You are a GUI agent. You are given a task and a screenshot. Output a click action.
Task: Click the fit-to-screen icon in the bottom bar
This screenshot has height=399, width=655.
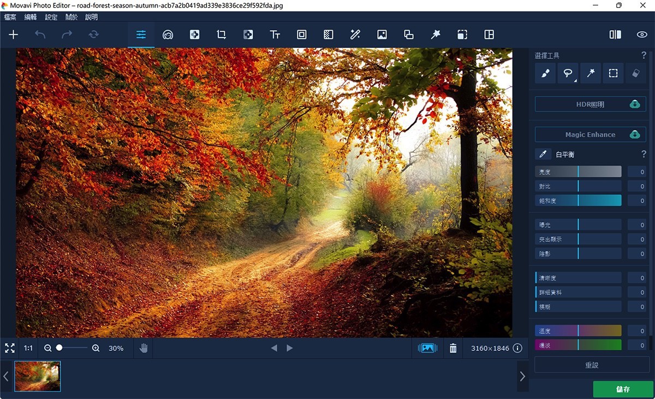(10, 348)
